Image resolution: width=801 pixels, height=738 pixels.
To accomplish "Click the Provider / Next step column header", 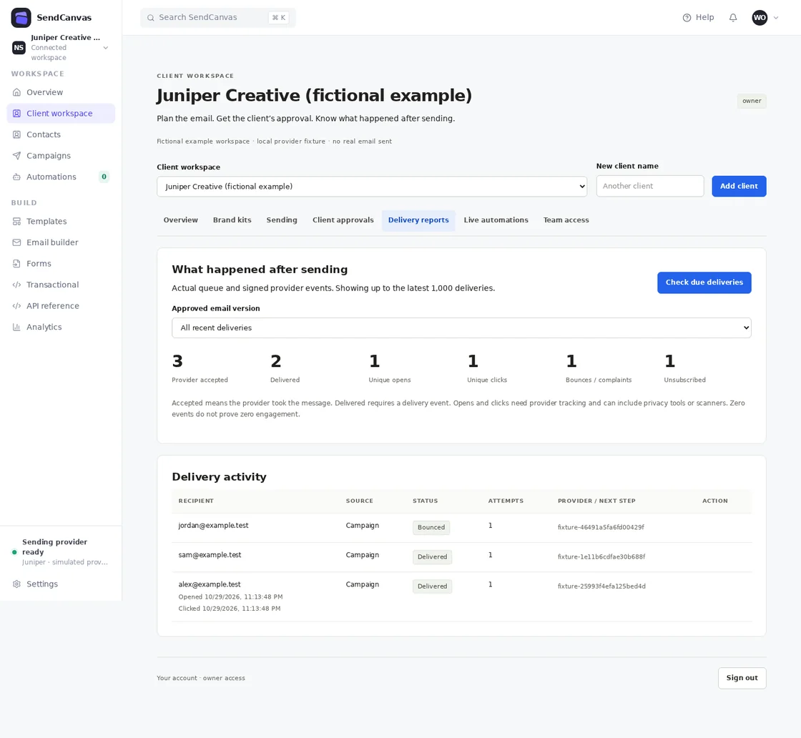I will coord(596,501).
